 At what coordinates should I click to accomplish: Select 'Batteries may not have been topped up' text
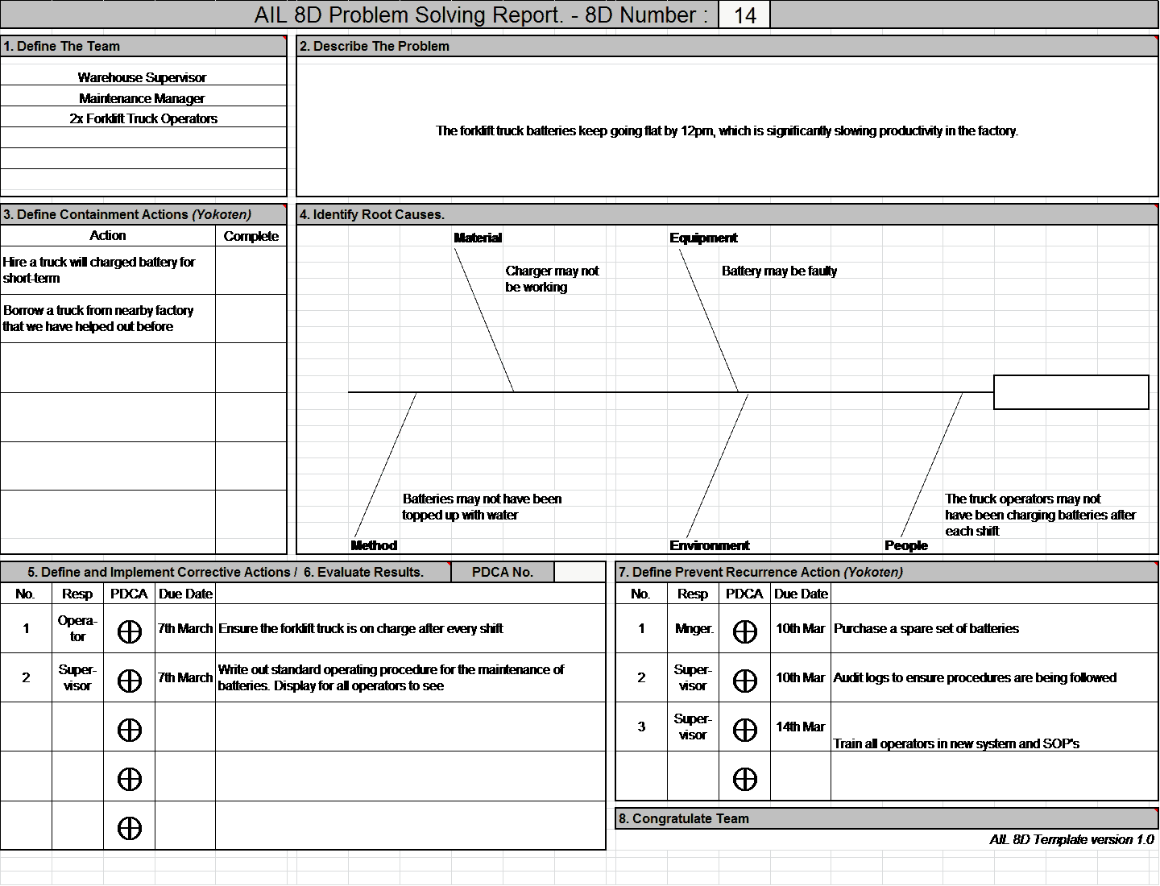482,507
